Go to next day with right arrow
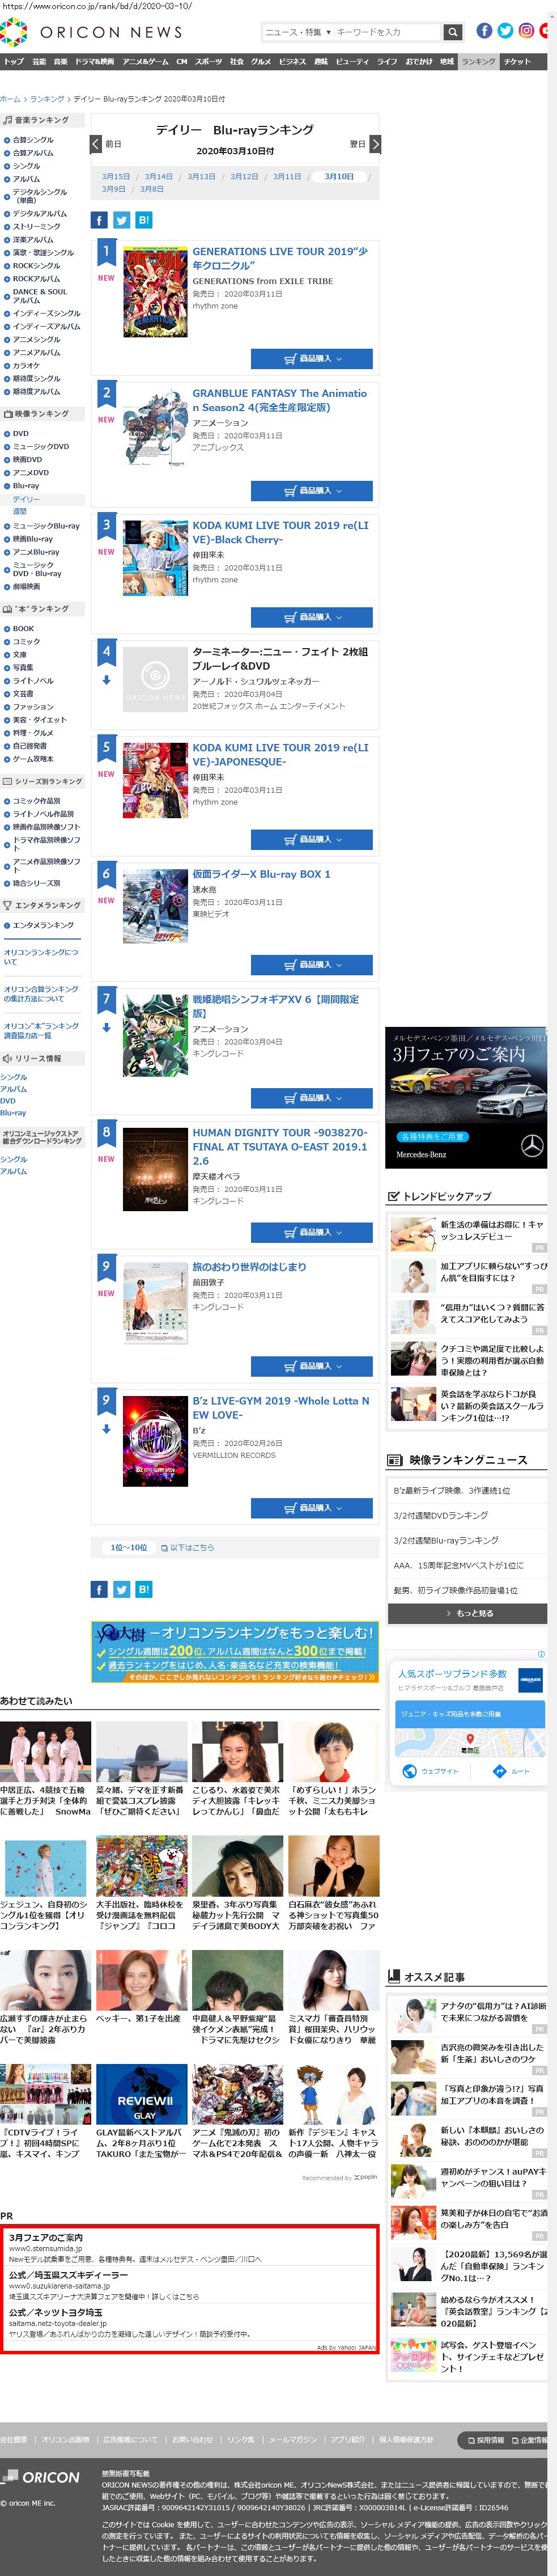Viewport: 557px width, 2576px height. pyautogui.click(x=375, y=144)
